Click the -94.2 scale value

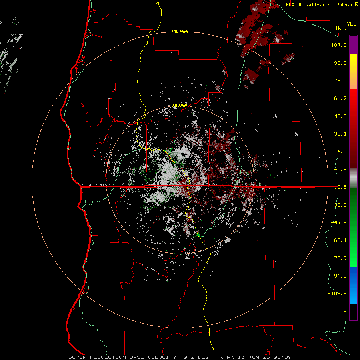point(339,276)
